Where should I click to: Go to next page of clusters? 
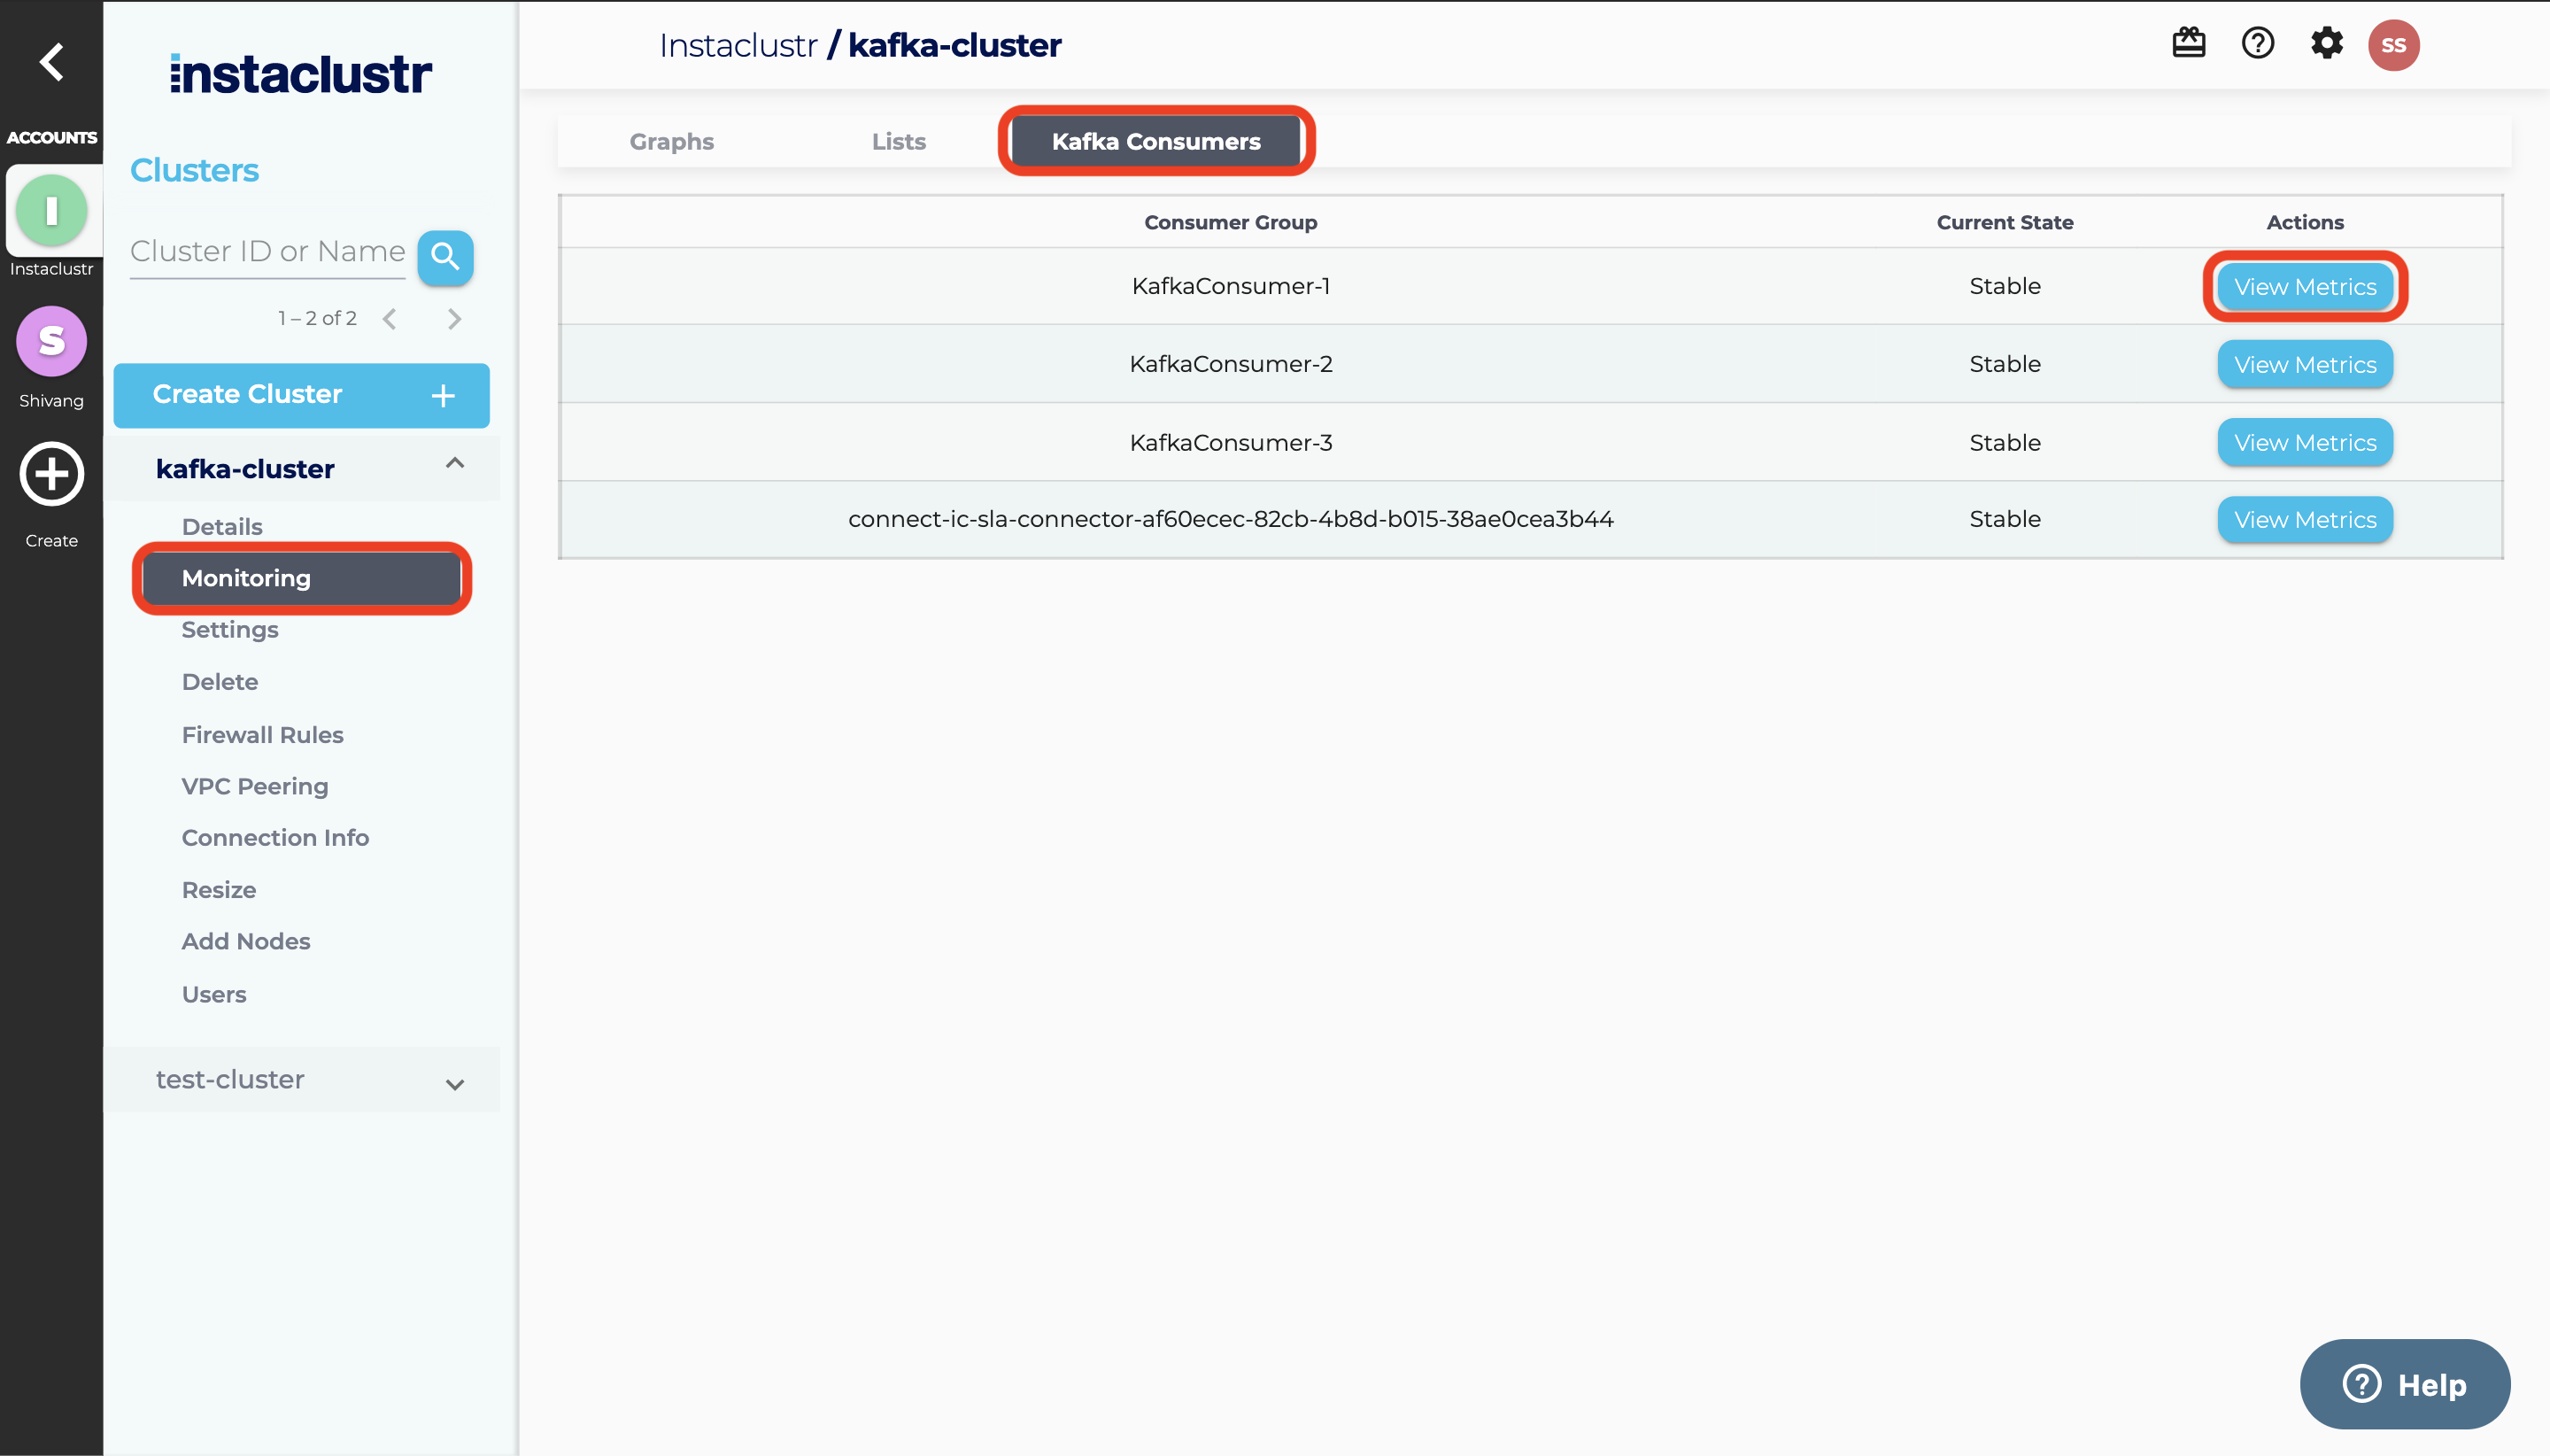(455, 319)
